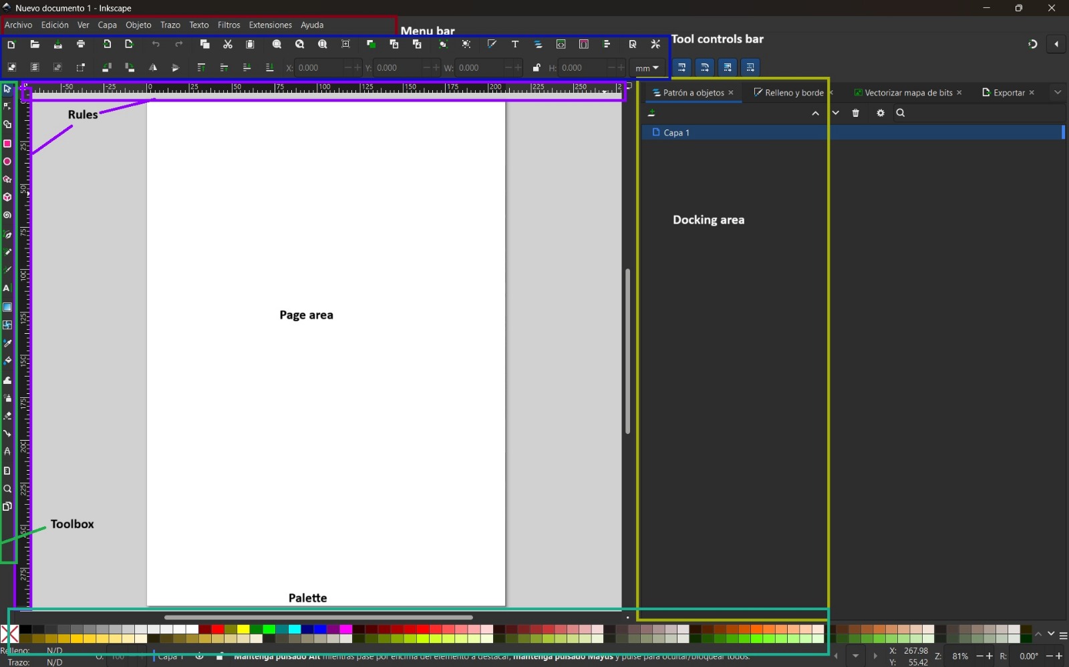Pick the red swatch from the palette
The image size is (1069, 667).
click(x=217, y=628)
